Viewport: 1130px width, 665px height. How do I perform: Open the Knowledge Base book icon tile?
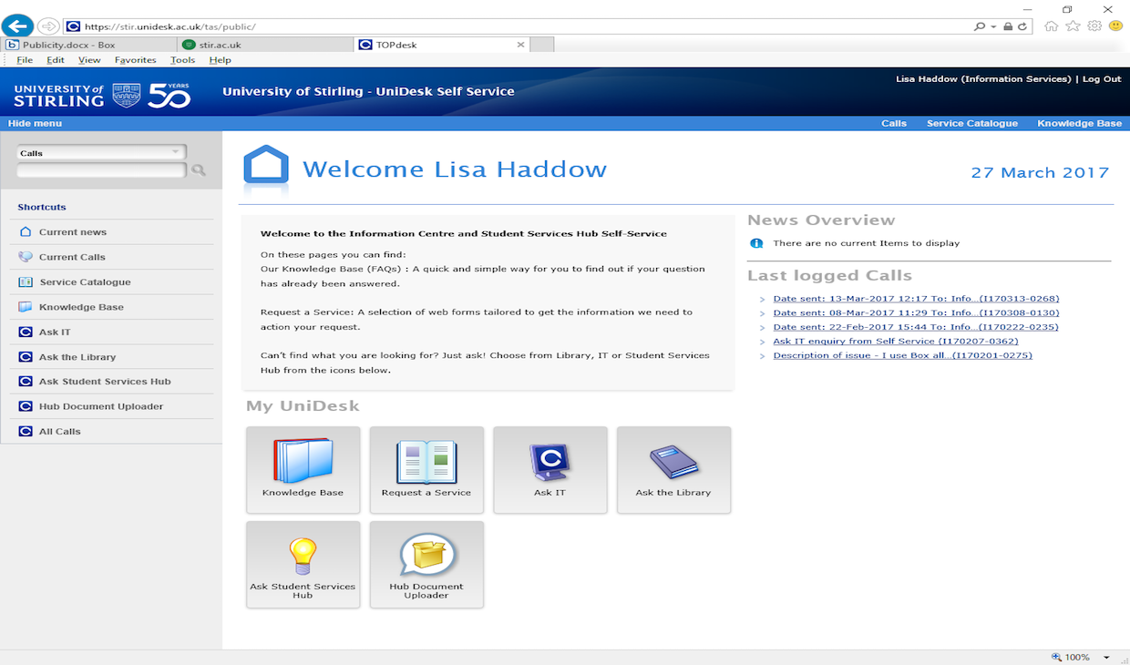(x=303, y=469)
